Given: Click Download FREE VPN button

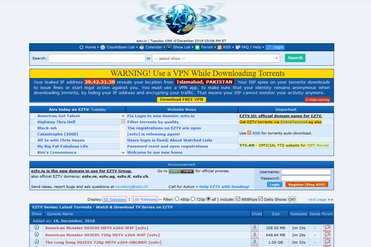Looking at the screenshot, I should pos(182,99).
